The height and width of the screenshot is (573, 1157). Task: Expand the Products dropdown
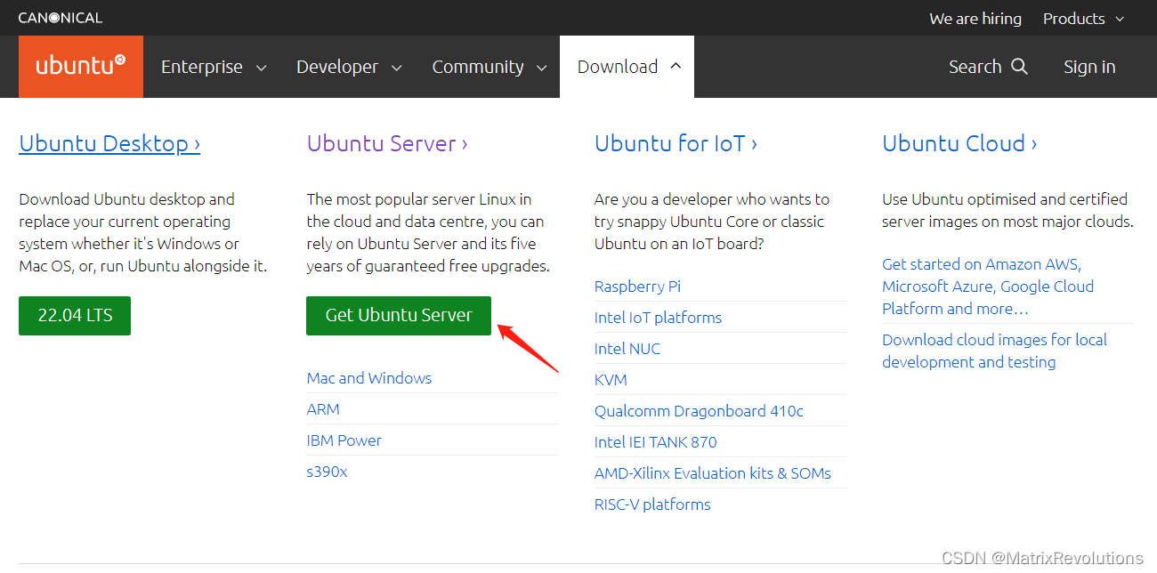[1082, 18]
